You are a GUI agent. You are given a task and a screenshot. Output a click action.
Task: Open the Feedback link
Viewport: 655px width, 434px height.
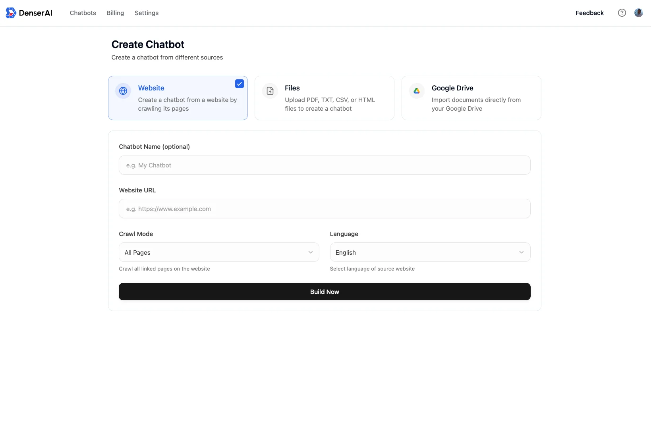pyautogui.click(x=589, y=13)
